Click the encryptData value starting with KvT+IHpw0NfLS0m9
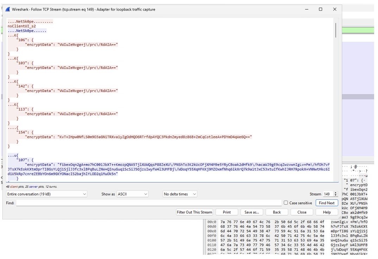This screenshot has width=378, height=259. click(x=155, y=137)
